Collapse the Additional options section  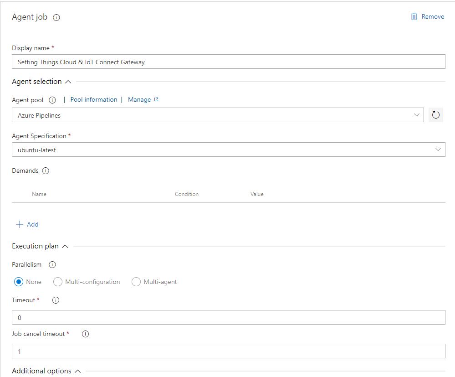[x=77, y=372]
